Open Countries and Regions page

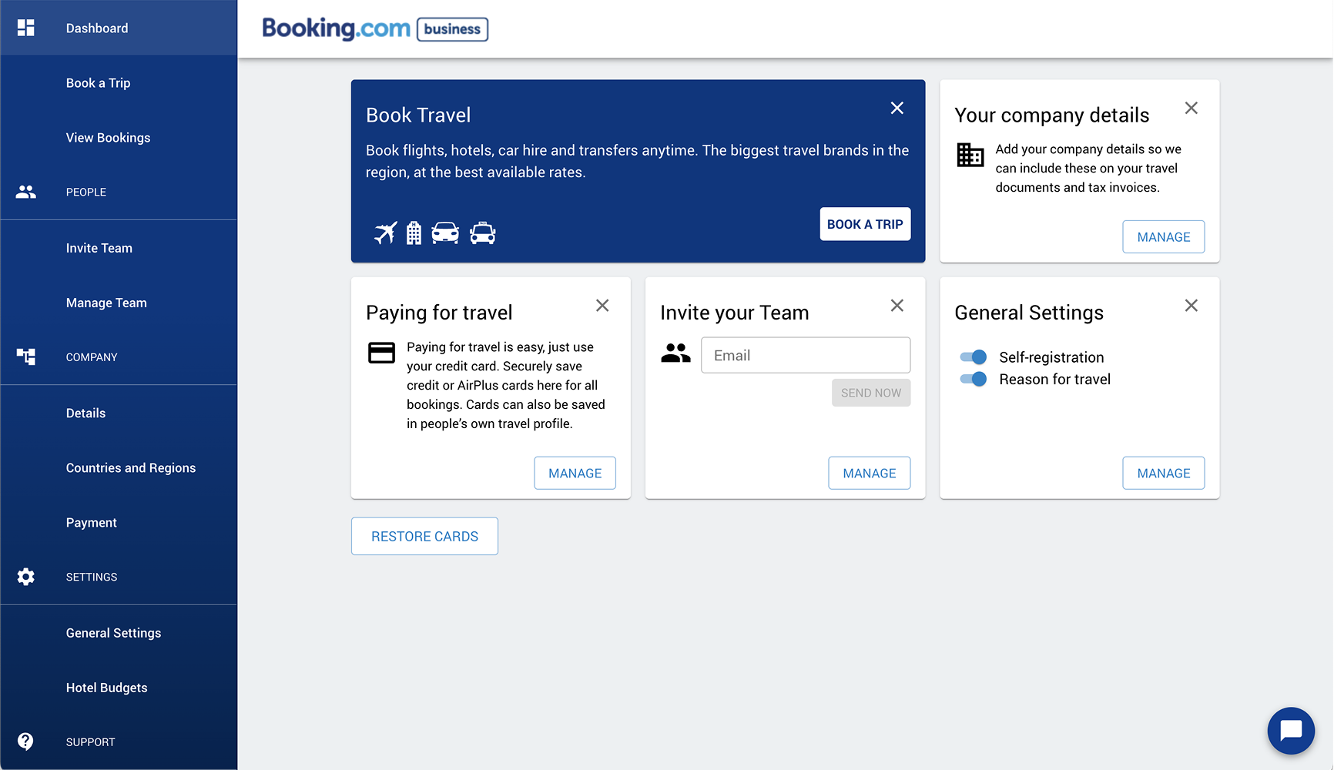(x=131, y=468)
